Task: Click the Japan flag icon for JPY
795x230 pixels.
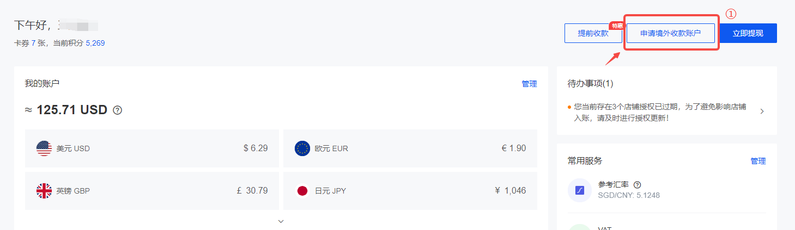Action: coord(302,191)
